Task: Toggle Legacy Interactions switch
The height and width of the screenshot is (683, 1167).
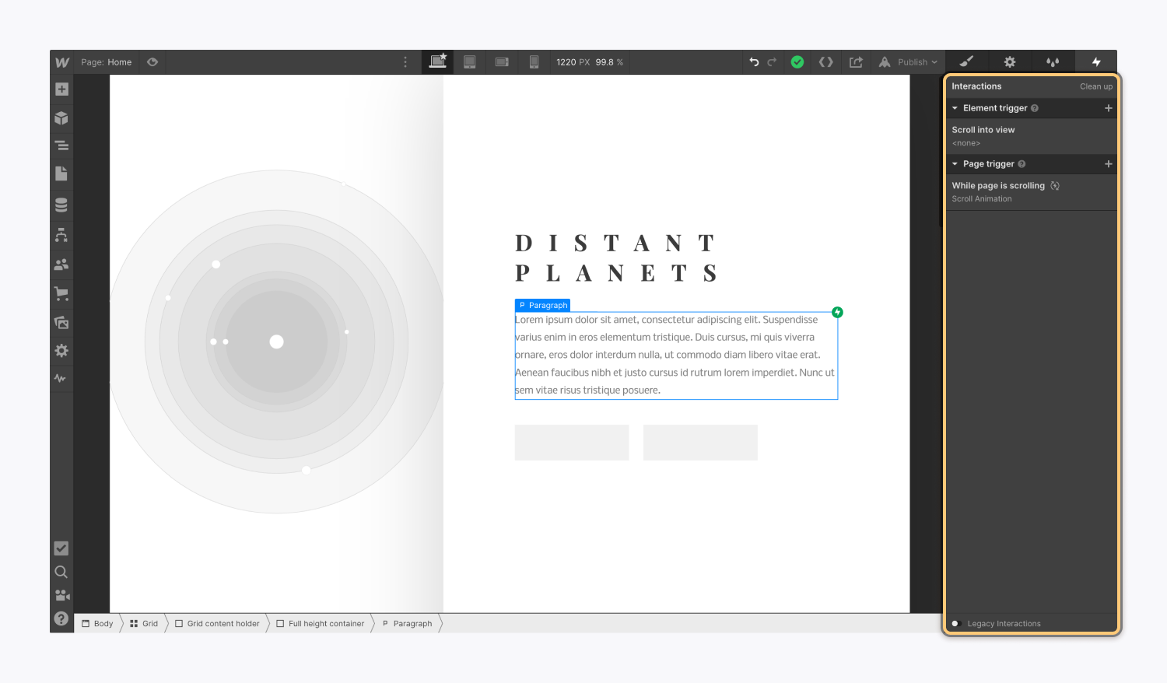Action: pos(957,624)
